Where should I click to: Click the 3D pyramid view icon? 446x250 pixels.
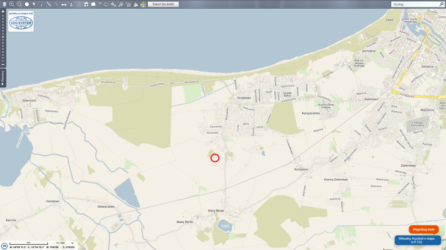[x=136, y=4]
